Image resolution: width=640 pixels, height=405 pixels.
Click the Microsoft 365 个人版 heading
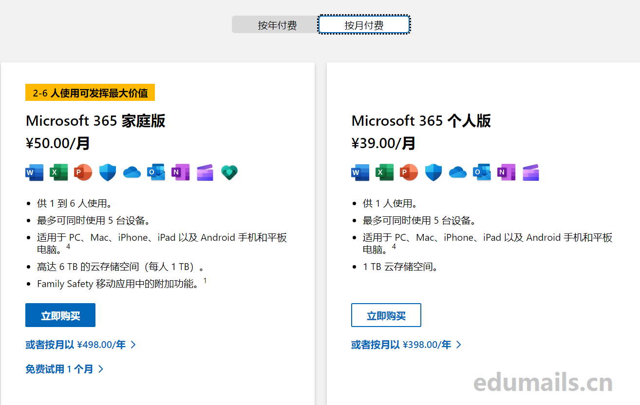(421, 121)
